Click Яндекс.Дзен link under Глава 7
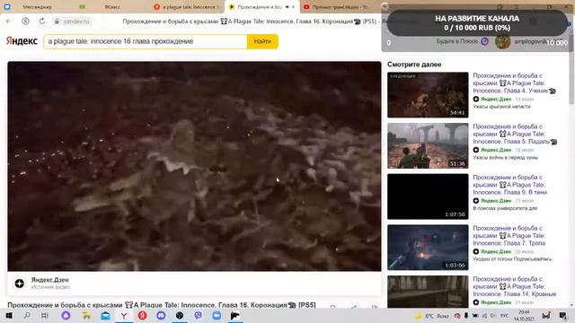Image resolution: width=575 pixels, height=323 pixels. [x=496, y=251]
